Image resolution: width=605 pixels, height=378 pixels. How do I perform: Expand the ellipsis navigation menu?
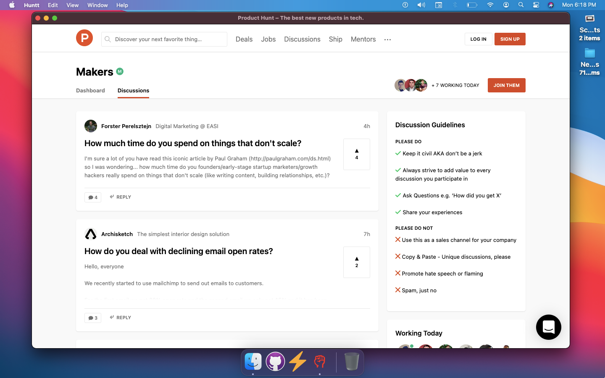[x=387, y=39]
